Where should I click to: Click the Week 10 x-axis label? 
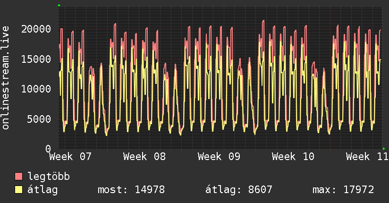point(293,156)
